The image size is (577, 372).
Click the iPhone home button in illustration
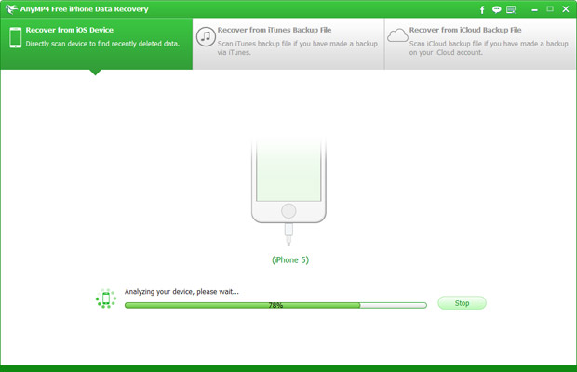pyautogui.click(x=288, y=210)
